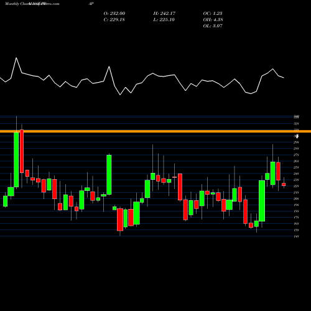The height and width of the screenshot is (311, 311).
Task: Click the open price value O: 232.00
Action: [114, 13]
